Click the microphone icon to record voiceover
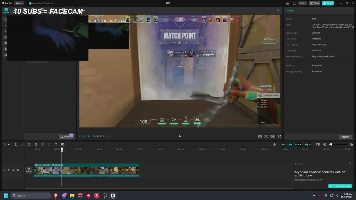 tap(275, 144)
